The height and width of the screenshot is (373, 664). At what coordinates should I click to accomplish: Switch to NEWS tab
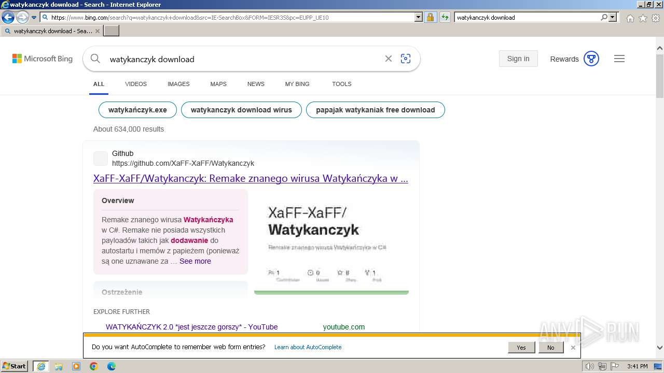tap(256, 84)
